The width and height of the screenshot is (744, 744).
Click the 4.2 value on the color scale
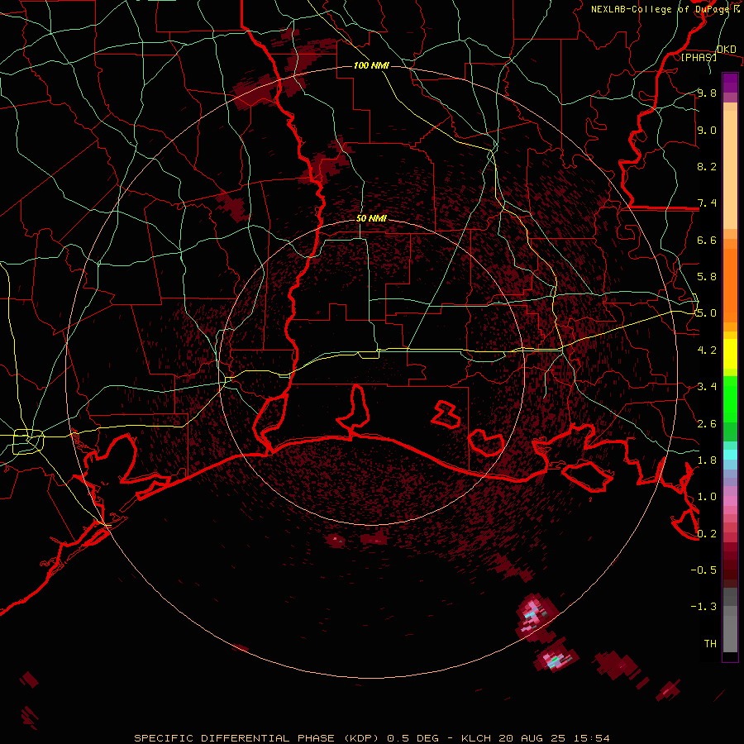(x=707, y=351)
